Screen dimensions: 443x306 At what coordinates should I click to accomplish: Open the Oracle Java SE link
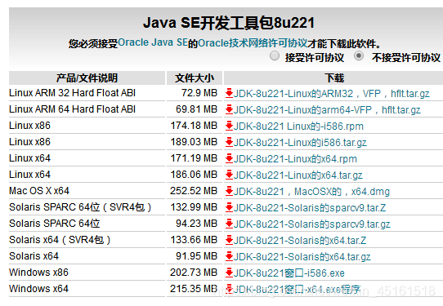pos(153,42)
